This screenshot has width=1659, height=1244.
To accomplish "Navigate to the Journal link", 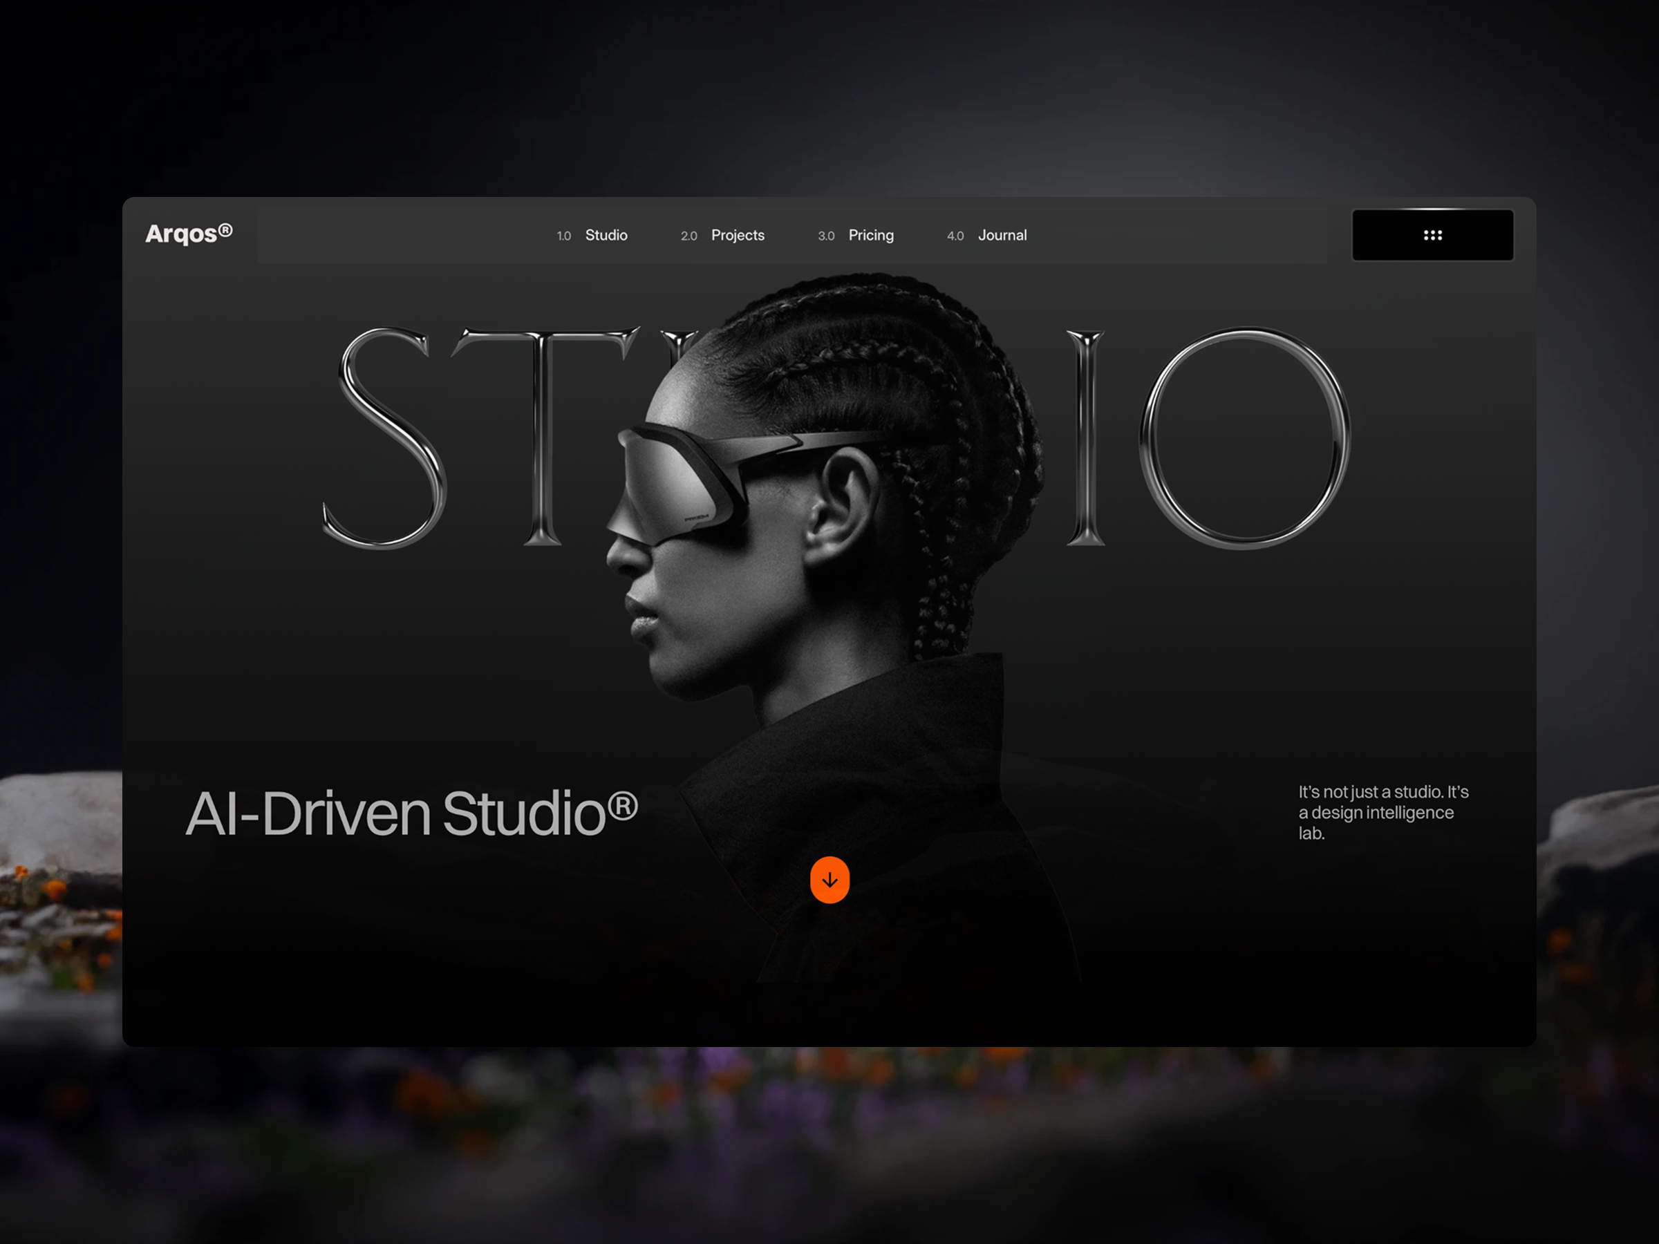I will pyautogui.click(x=1002, y=236).
